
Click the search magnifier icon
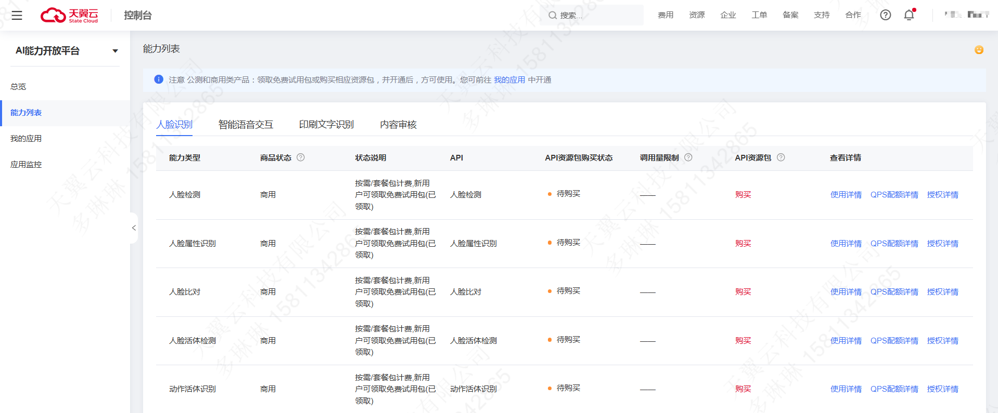(x=553, y=16)
